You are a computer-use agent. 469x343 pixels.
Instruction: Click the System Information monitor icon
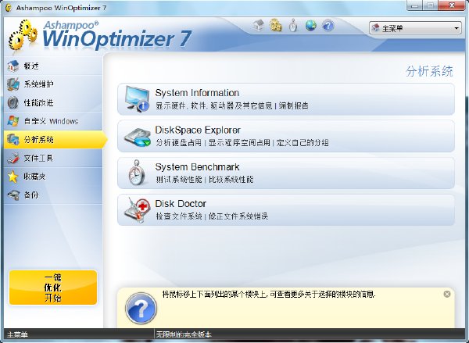coord(137,99)
